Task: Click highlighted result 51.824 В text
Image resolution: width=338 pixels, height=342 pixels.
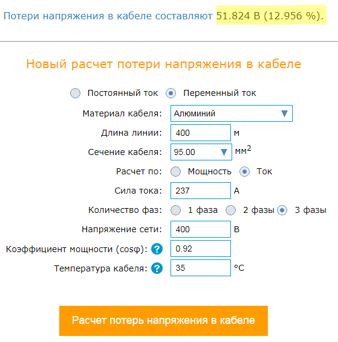Action: [238, 16]
